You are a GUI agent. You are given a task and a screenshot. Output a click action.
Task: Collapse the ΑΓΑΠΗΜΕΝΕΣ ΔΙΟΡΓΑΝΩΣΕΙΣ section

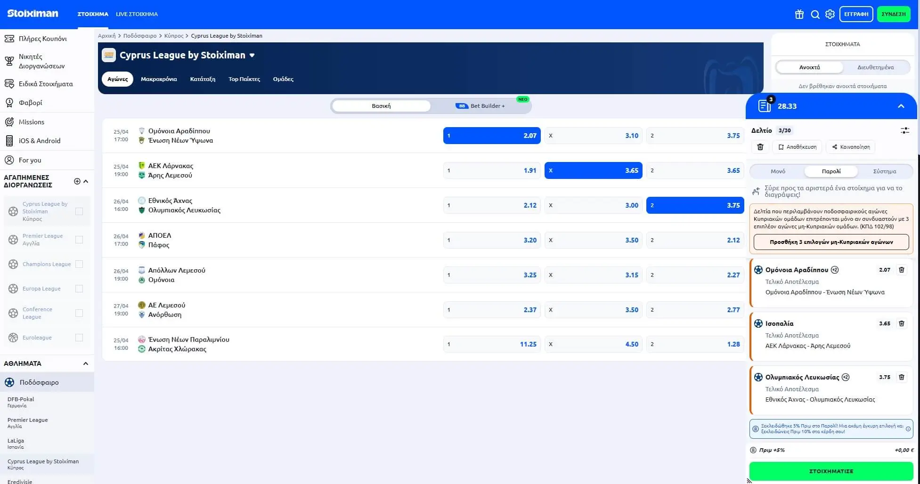coord(86,181)
